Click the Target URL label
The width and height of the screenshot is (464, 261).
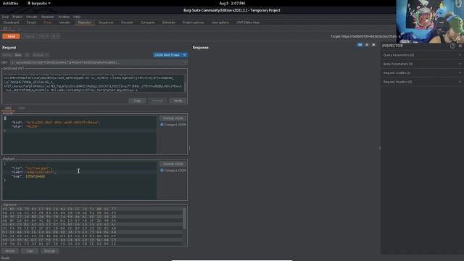[363, 36]
